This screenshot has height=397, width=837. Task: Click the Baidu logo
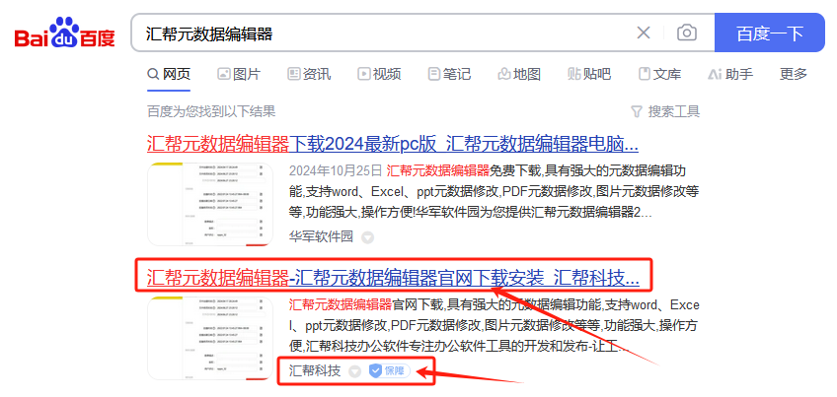(64, 33)
